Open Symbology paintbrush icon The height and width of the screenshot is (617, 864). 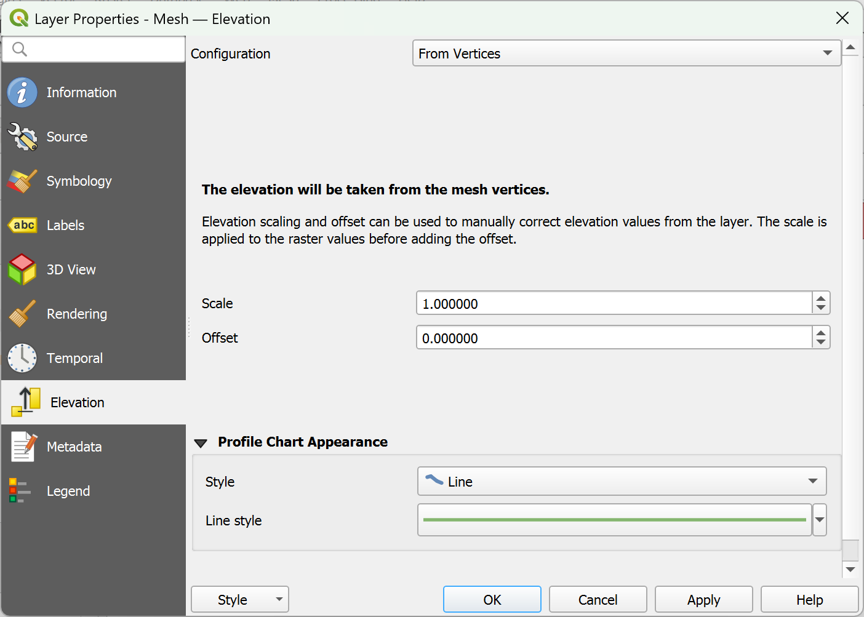click(x=22, y=181)
